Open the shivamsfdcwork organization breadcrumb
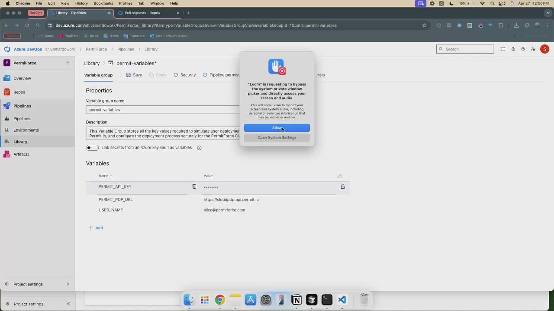 pos(60,49)
